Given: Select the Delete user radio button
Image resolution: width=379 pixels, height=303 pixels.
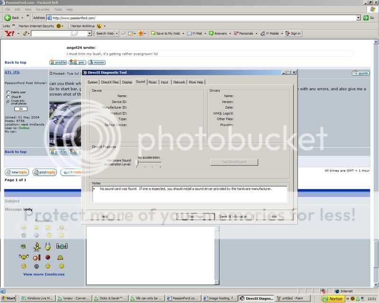Looking at the screenshot, I should pos(8,92).
